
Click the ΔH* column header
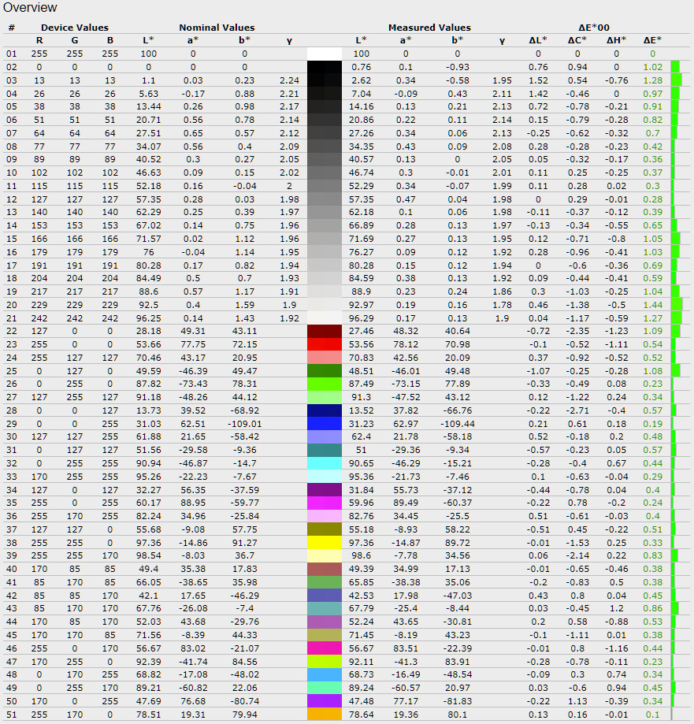(x=616, y=40)
